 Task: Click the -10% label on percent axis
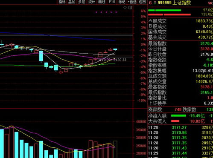[142, 101]
